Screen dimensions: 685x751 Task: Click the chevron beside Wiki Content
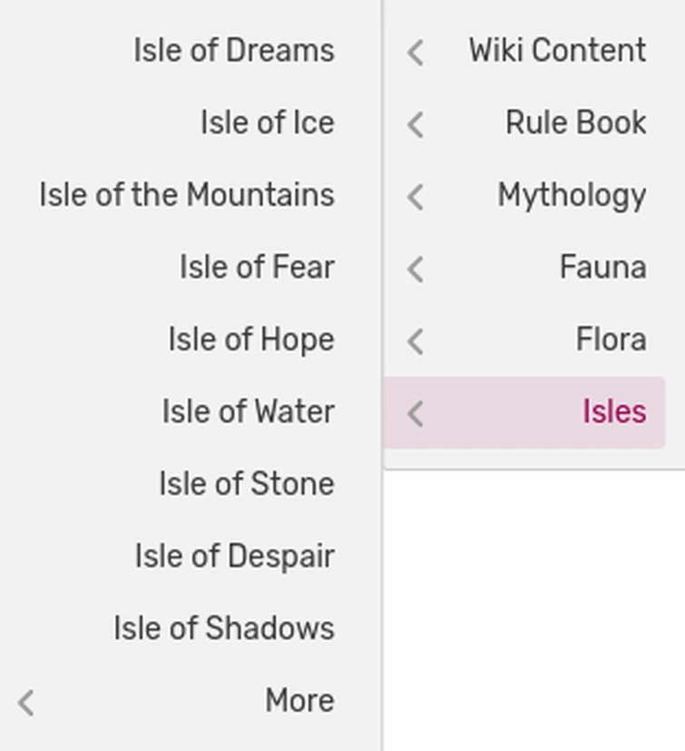coord(415,52)
